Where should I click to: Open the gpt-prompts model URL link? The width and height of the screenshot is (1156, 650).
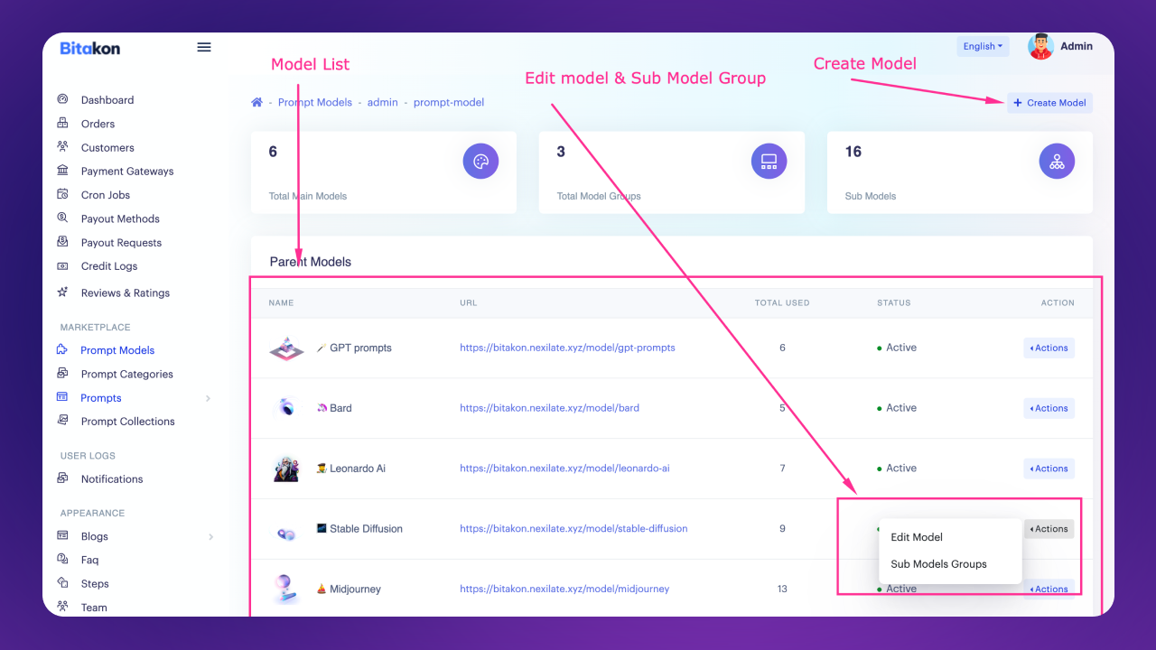pos(567,348)
